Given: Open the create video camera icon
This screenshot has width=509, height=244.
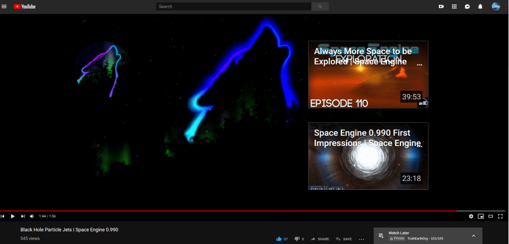Looking at the screenshot, I should [441, 7].
